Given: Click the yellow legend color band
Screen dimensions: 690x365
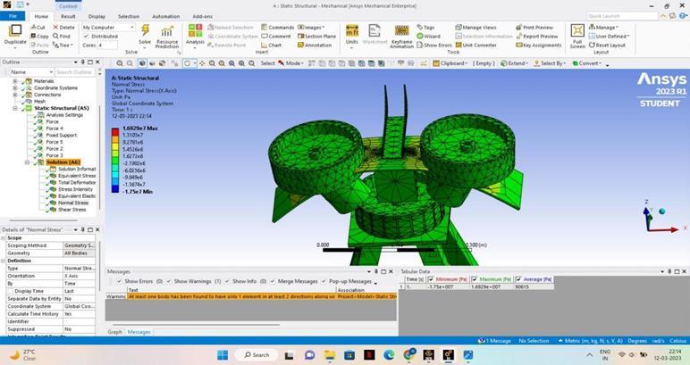Looking at the screenshot, I should pyautogui.click(x=115, y=145).
